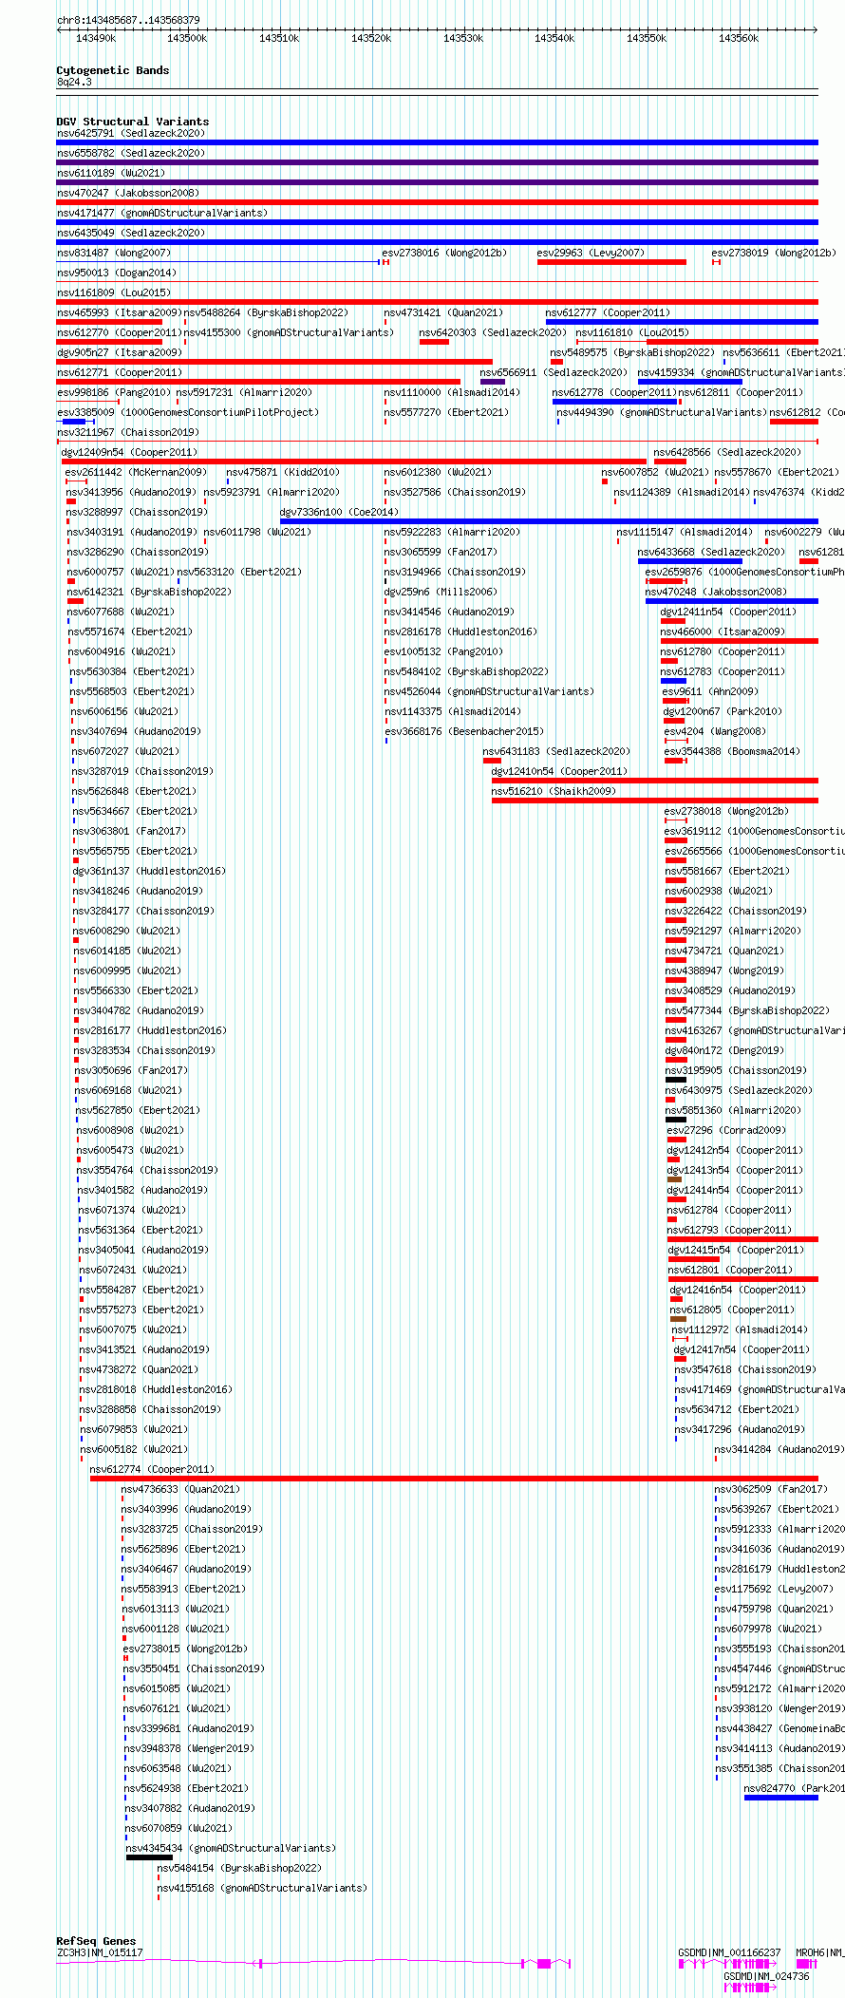Click the dgv1200n67 (Park2010) label
The image size is (845, 1998).
click(x=723, y=711)
